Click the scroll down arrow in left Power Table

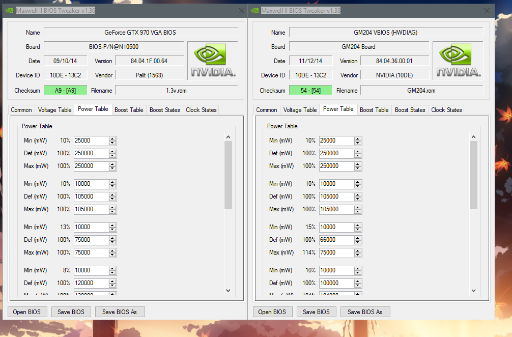pos(228,290)
